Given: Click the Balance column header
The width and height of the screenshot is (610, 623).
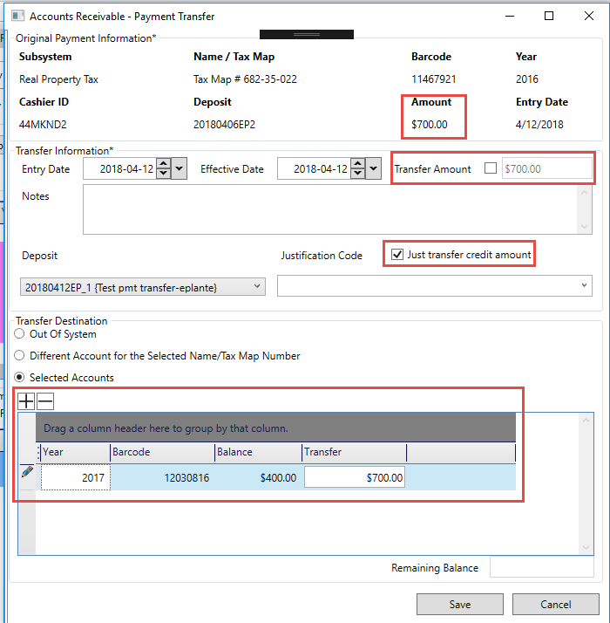Looking at the screenshot, I should tap(258, 452).
